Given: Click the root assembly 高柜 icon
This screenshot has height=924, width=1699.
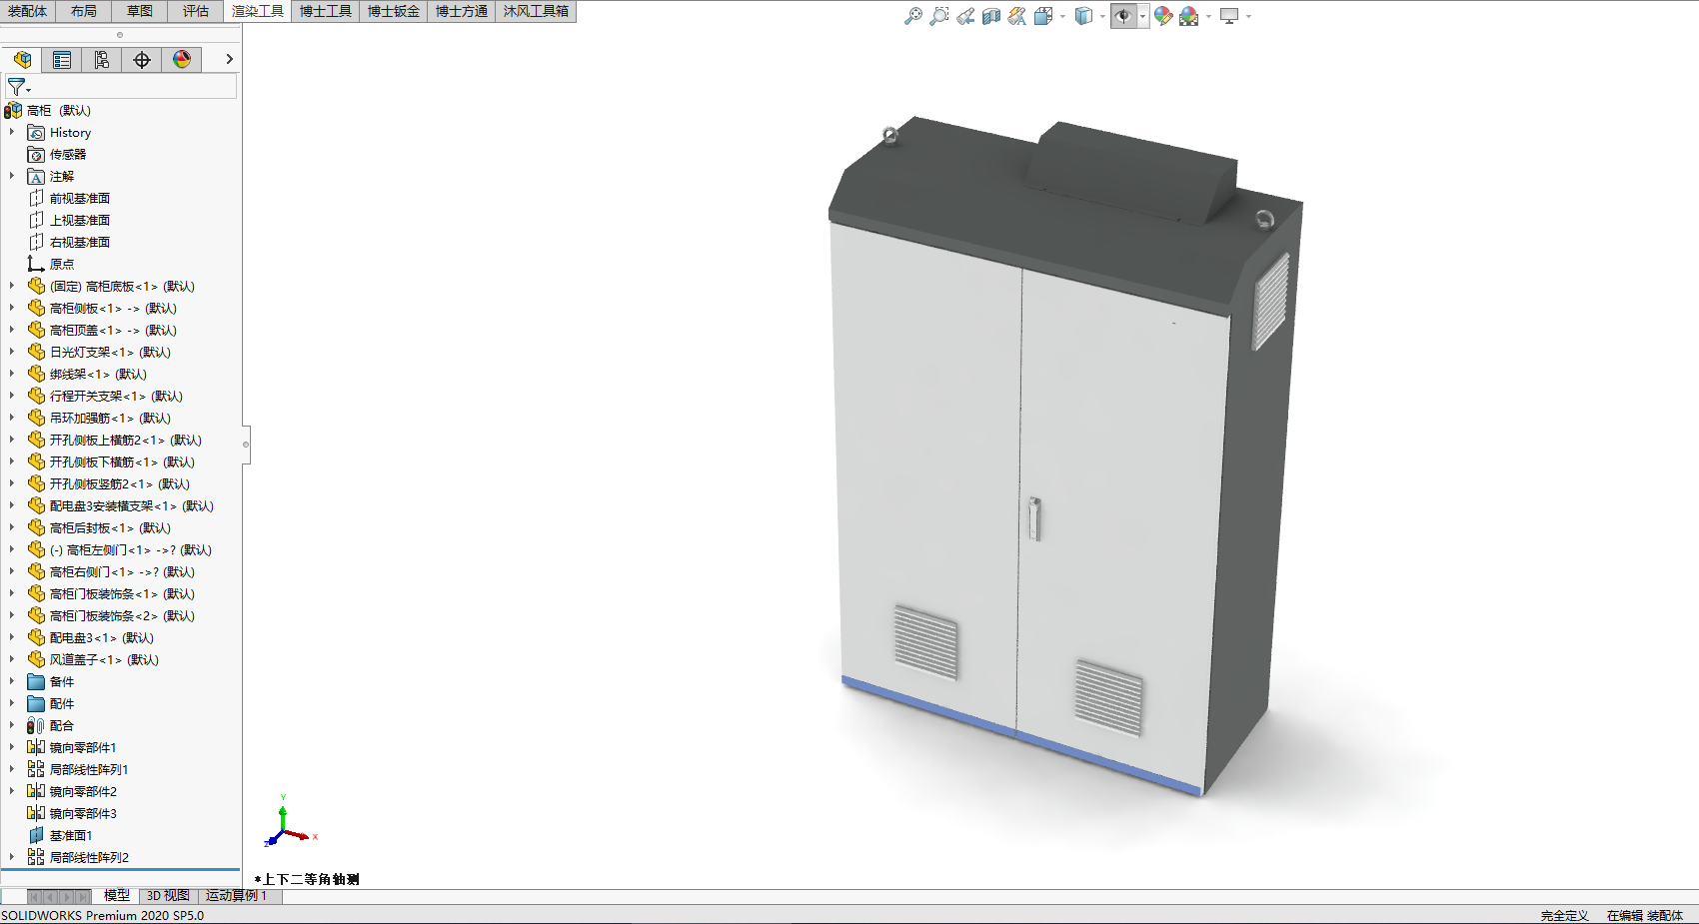Looking at the screenshot, I should [x=13, y=110].
